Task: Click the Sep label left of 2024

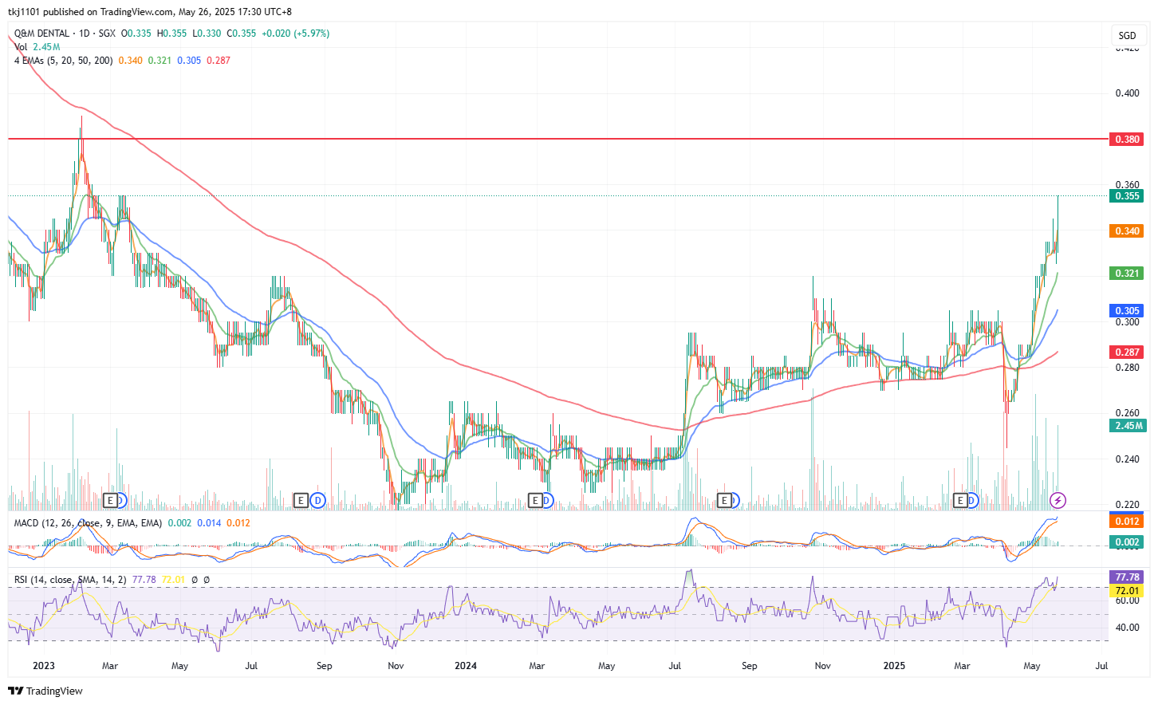Action: click(x=324, y=665)
